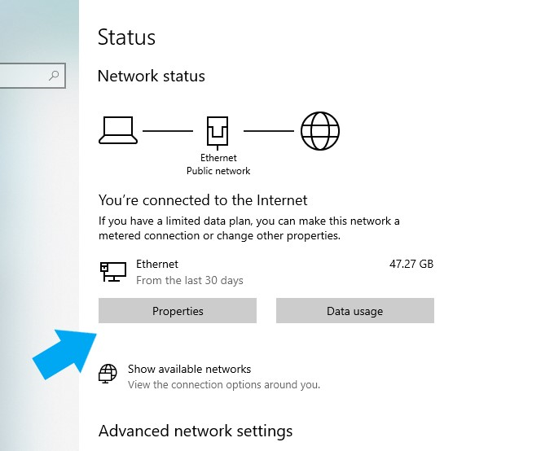The width and height of the screenshot is (554, 451).
Task: Click the Status page heading
Action: tap(126, 37)
